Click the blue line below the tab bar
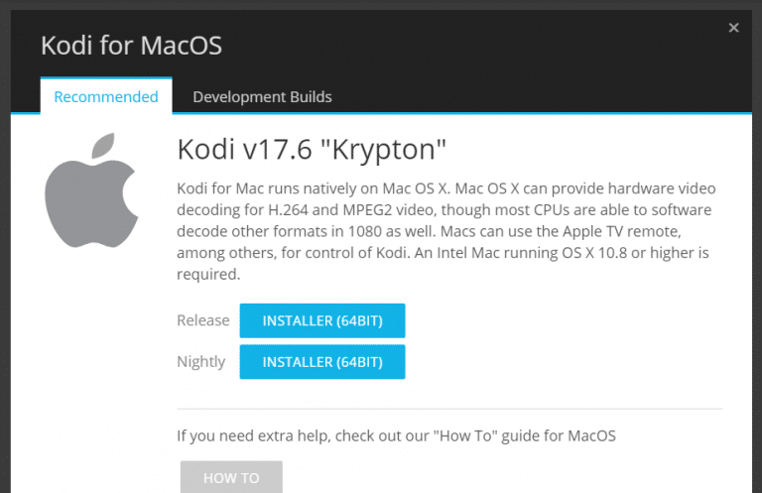This screenshot has width=762, height=493. (461, 113)
